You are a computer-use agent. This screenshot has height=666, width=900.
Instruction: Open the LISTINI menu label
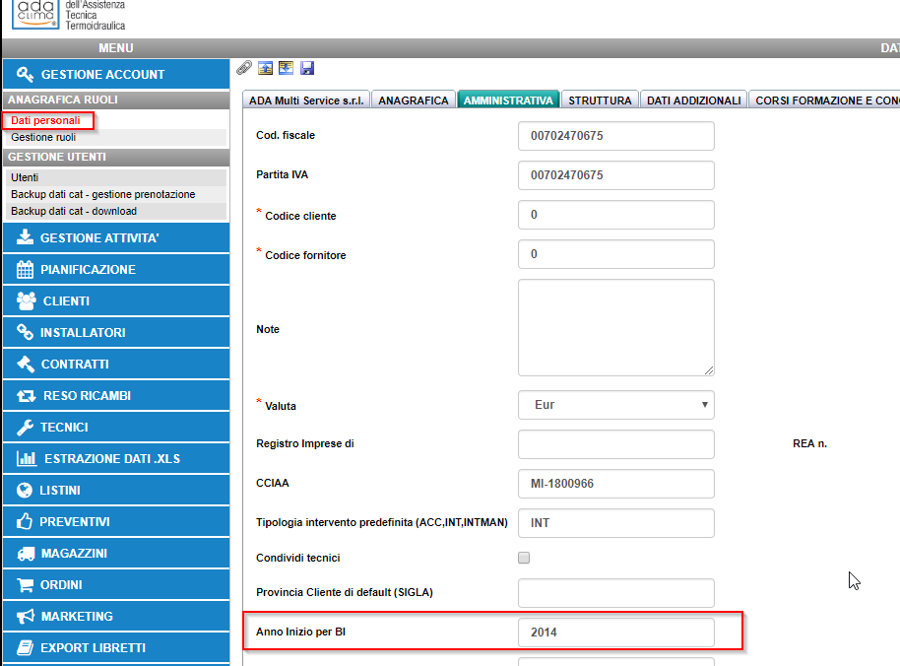[60, 491]
